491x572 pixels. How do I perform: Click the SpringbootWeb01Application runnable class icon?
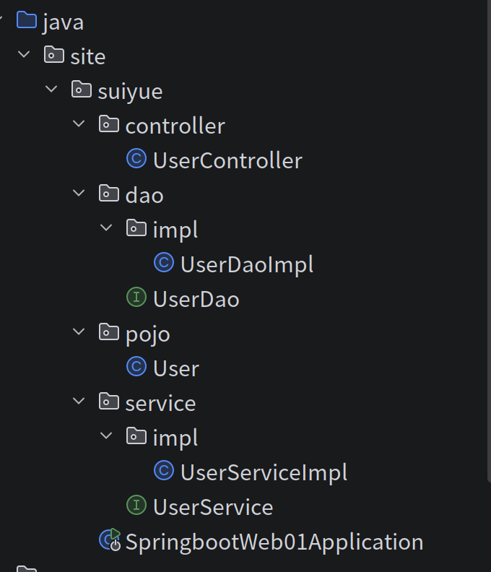110,540
